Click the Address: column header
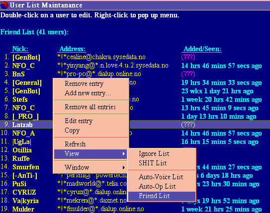Viewport: 270px width, 213px height. (72, 49)
